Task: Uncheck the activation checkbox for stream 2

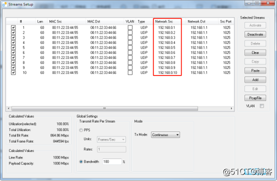Action: [13, 32]
